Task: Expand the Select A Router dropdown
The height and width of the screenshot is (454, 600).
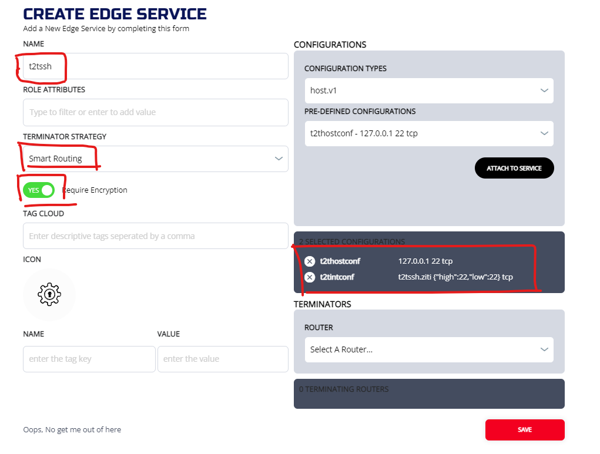Action: click(x=428, y=349)
